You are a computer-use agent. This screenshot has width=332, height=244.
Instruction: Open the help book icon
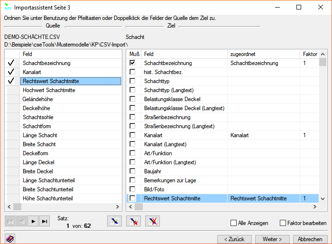coord(10,239)
